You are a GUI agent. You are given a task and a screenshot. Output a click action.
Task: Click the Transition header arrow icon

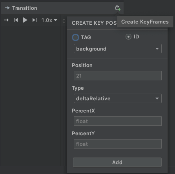pos(7,8)
